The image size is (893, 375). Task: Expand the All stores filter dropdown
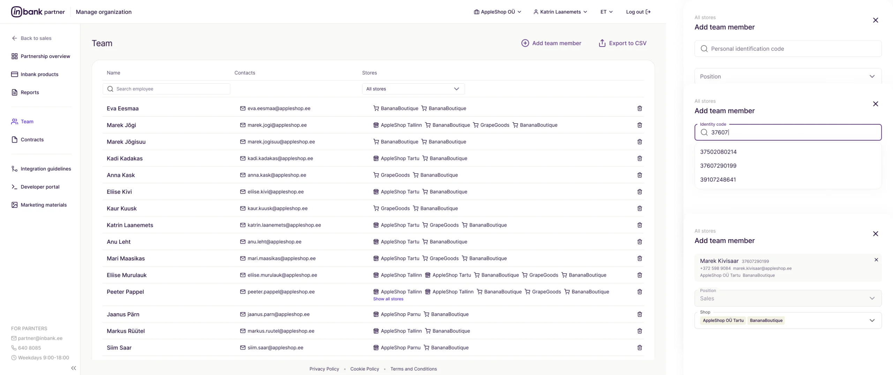pos(413,89)
